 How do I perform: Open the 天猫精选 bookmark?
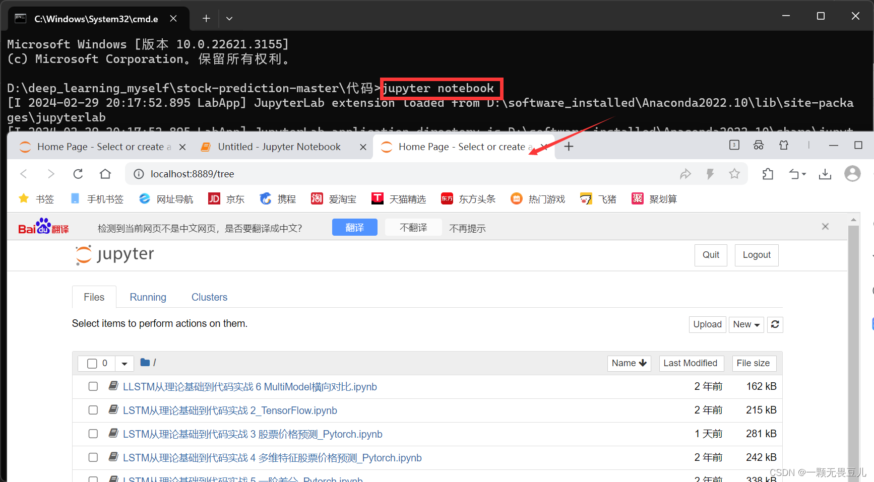[x=399, y=198]
